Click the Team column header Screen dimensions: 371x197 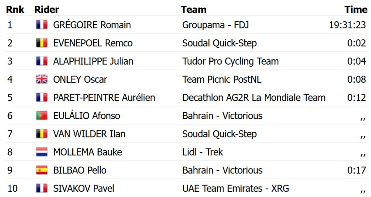194,10
